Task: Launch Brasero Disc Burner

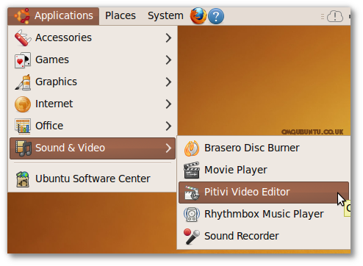Action: [264, 148]
